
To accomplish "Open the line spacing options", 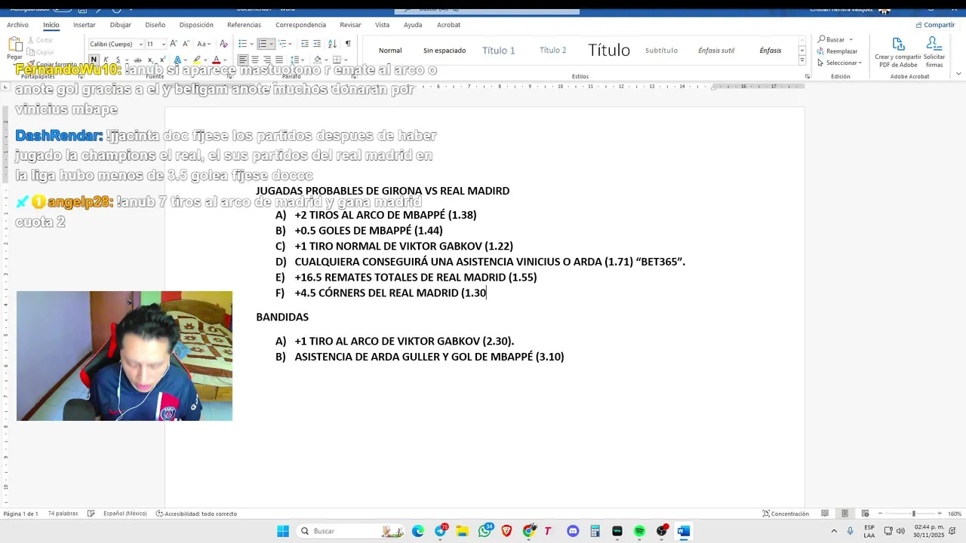I will (296, 60).
